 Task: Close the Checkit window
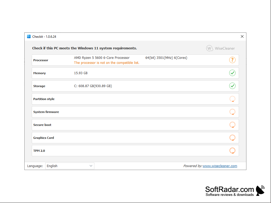(x=242, y=36)
